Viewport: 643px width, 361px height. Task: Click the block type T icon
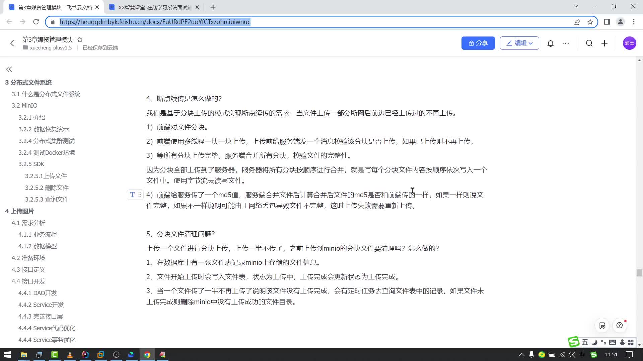[x=132, y=195]
